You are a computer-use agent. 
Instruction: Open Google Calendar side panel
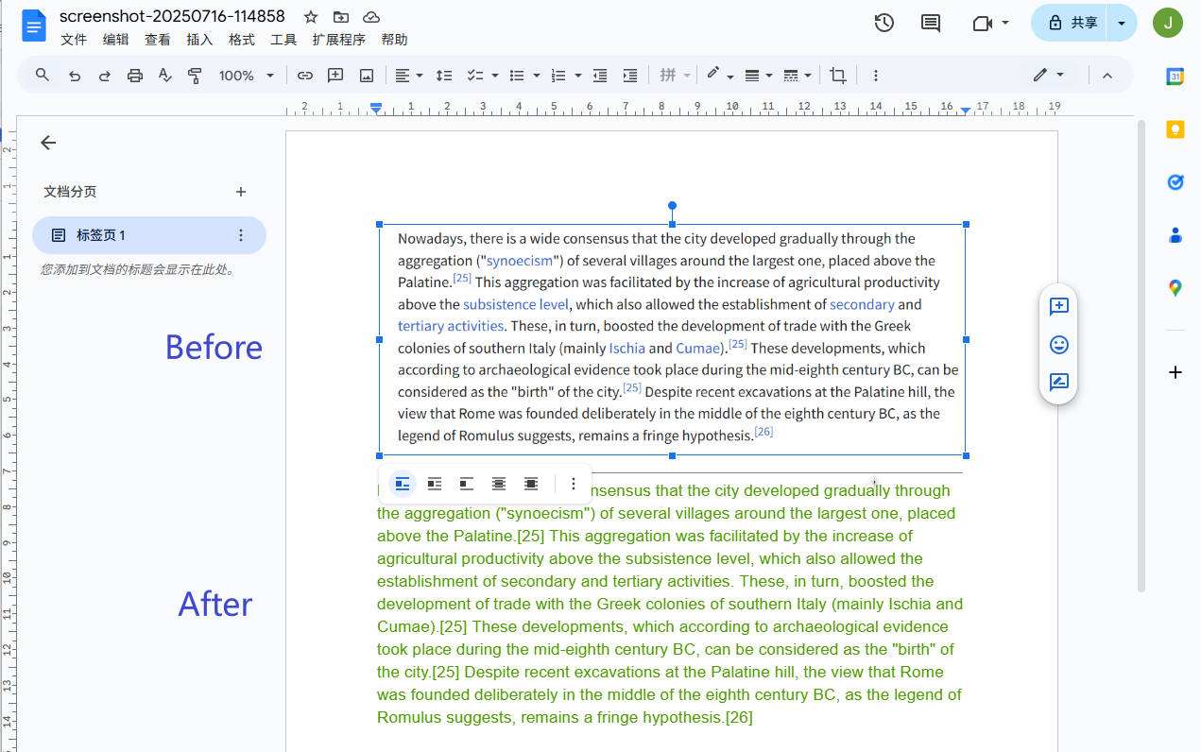point(1175,77)
